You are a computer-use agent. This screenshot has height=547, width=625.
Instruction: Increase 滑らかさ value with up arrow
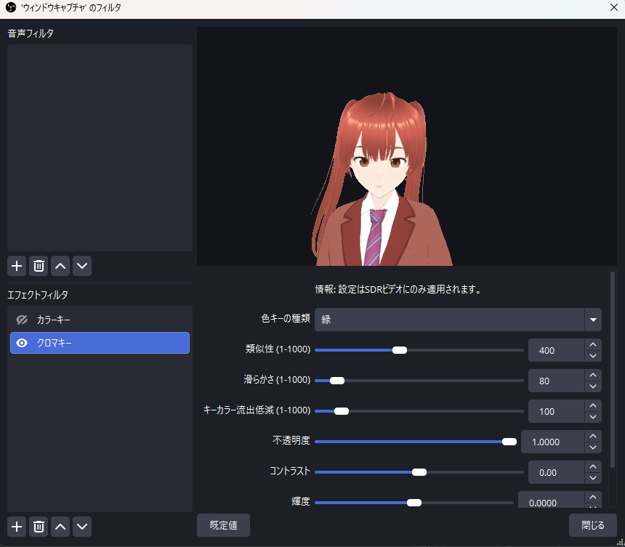click(593, 376)
